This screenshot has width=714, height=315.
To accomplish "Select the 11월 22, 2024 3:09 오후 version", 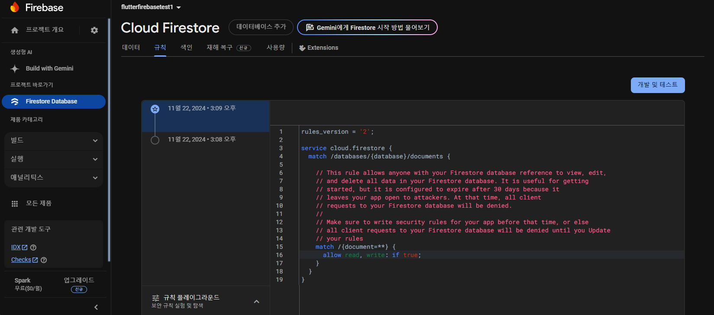I will [x=206, y=116].
